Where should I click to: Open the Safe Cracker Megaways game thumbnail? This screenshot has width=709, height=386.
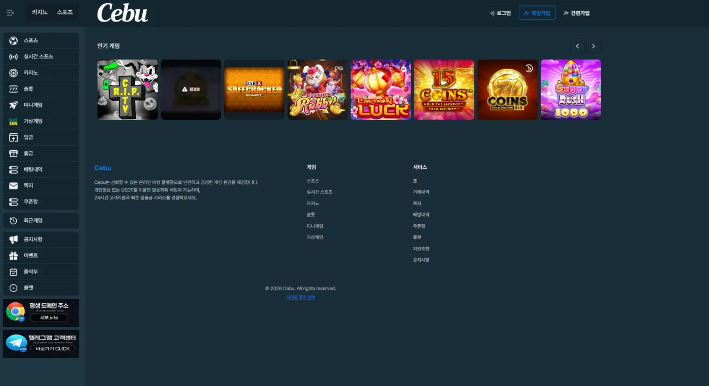click(x=254, y=90)
